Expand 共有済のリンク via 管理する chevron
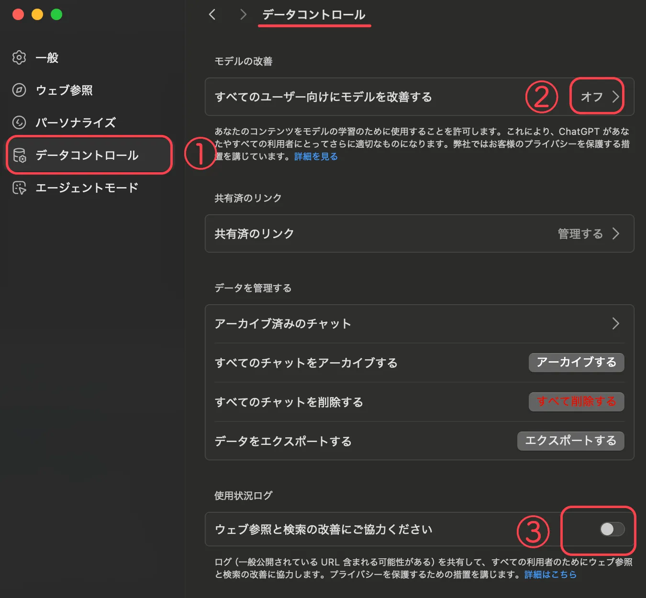The image size is (646, 598). click(615, 233)
